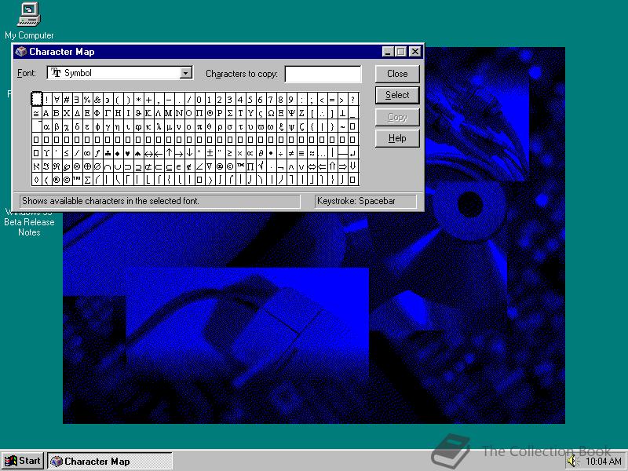Open My Computer desktop icon

(29, 21)
